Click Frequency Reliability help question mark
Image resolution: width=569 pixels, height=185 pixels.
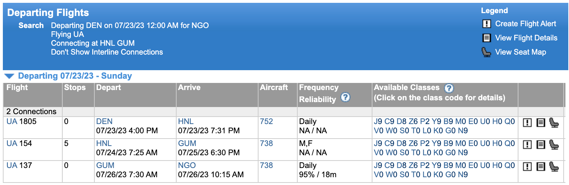[345, 97]
